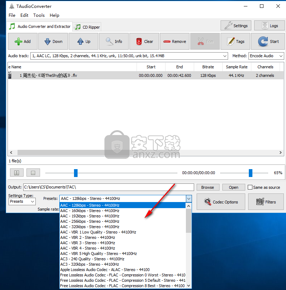The height and width of the screenshot is (290, 286).
Task: Open the Tools menu
Action: click(x=39, y=15)
